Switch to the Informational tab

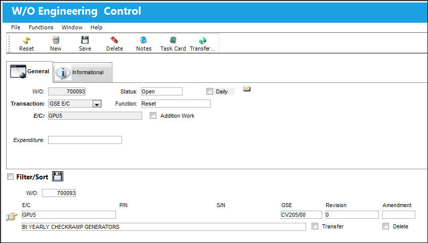coord(82,73)
